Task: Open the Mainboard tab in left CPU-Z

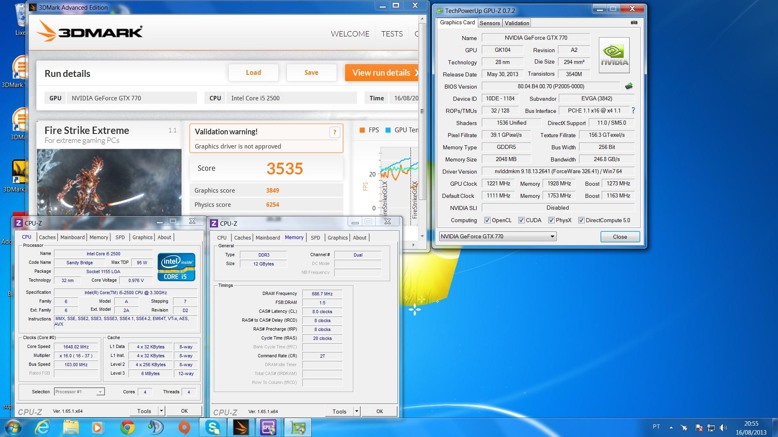Action: click(x=73, y=237)
